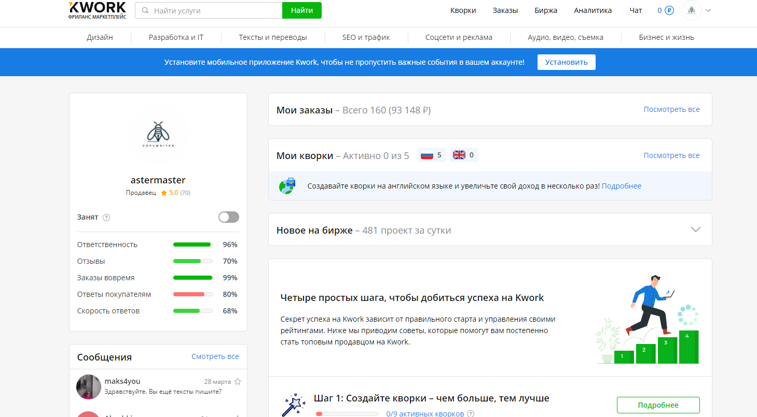Open maks4you avatar in messages
Viewport: 757px width, 417px height.
click(89, 387)
